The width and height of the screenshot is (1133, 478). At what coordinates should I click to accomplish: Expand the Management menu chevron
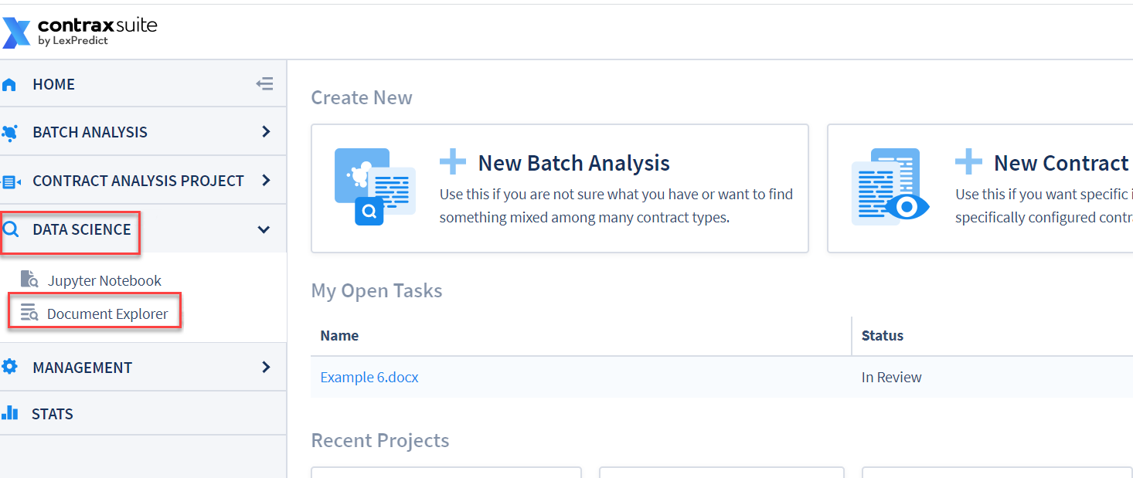(266, 367)
